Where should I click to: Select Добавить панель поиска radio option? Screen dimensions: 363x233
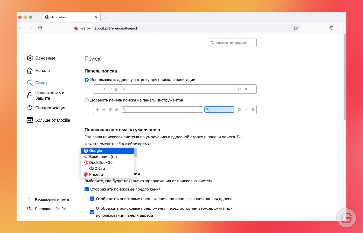point(87,100)
